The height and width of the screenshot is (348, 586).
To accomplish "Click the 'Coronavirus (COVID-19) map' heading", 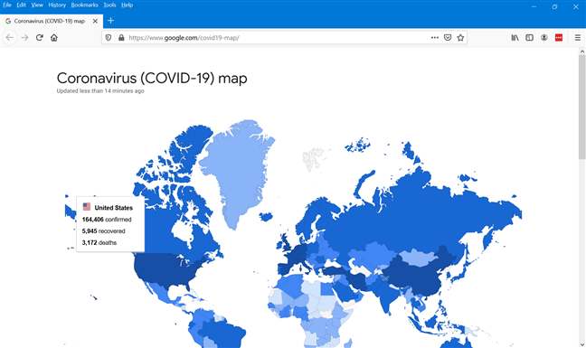I will (x=152, y=79).
